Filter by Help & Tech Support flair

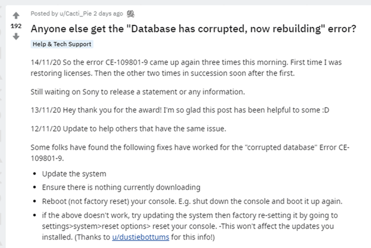(62, 44)
